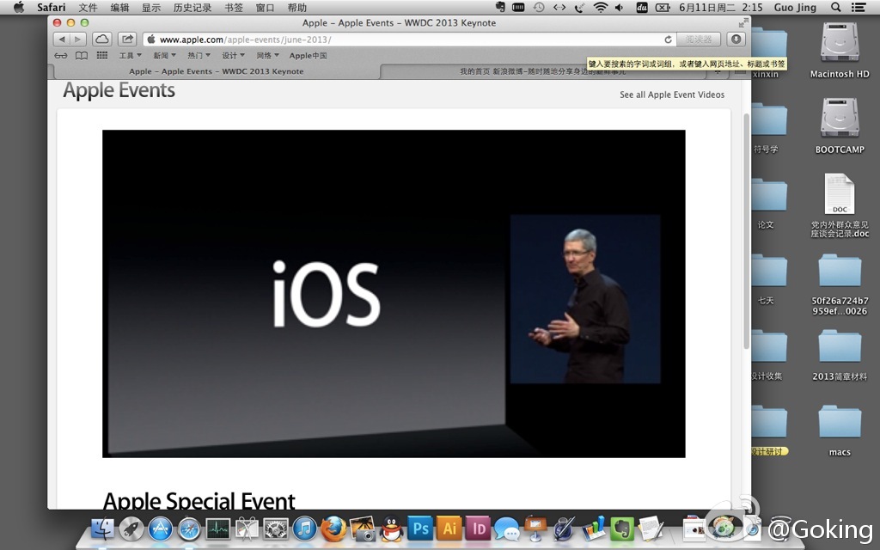The width and height of the screenshot is (880, 550).
Task: Open the 文件 menu
Action: coord(89,7)
